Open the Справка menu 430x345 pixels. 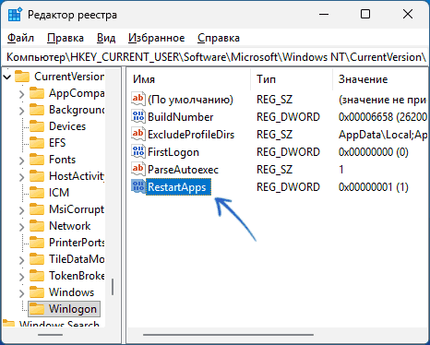[x=219, y=38]
